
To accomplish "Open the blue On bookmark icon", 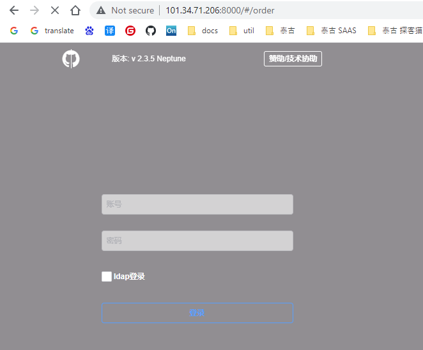I will 171,31.
